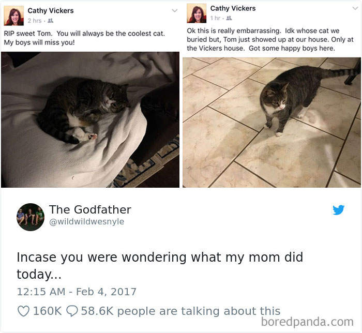Screen dimensions: 362x333
Task: Open the 12:15 AM - Feb 4, 2017 timestamp
Action: pos(77,292)
